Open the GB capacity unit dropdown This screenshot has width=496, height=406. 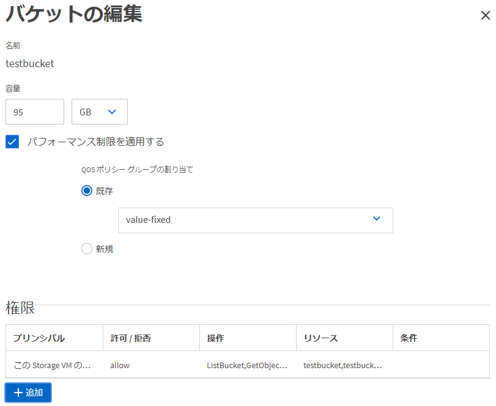(100, 112)
